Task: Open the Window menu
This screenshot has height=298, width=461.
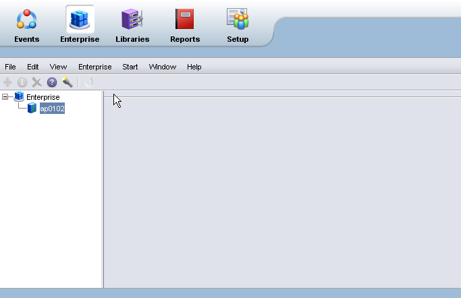Action: point(163,67)
